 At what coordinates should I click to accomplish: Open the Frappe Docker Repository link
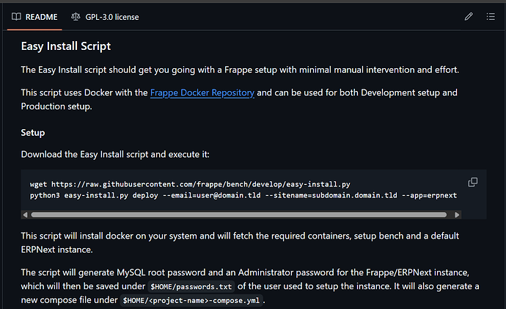pos(202,93)
